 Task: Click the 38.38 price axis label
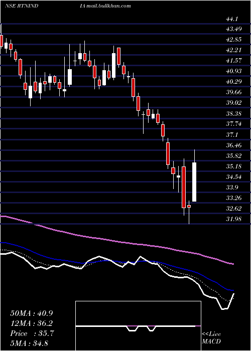point(233,114)
